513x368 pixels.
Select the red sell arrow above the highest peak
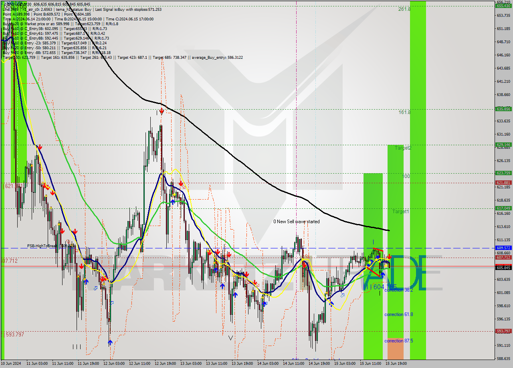tap(162, 111)
